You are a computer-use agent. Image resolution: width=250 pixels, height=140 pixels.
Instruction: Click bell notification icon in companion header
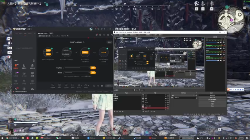point(108,35)
